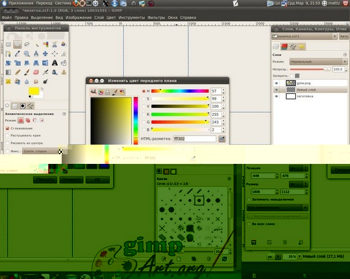Select the Crop knife tool
The height and width of the screenshot is (279, 350).
[x=64, y=54]
